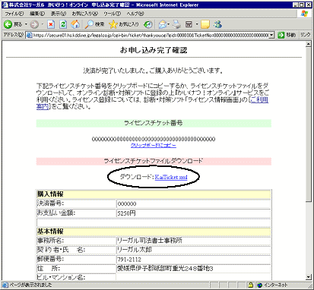Click the scrollbar up arrow

[x=308, y=44]
